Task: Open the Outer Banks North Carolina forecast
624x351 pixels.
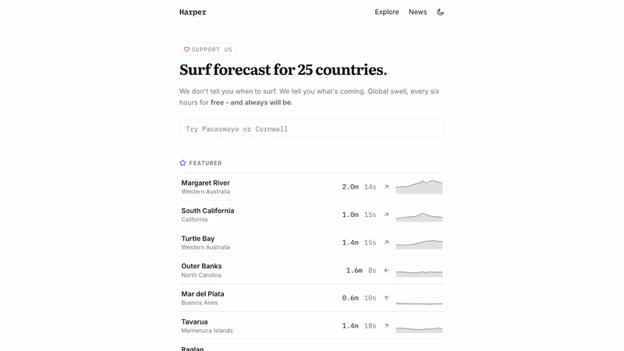Action: tap(311, 270)
